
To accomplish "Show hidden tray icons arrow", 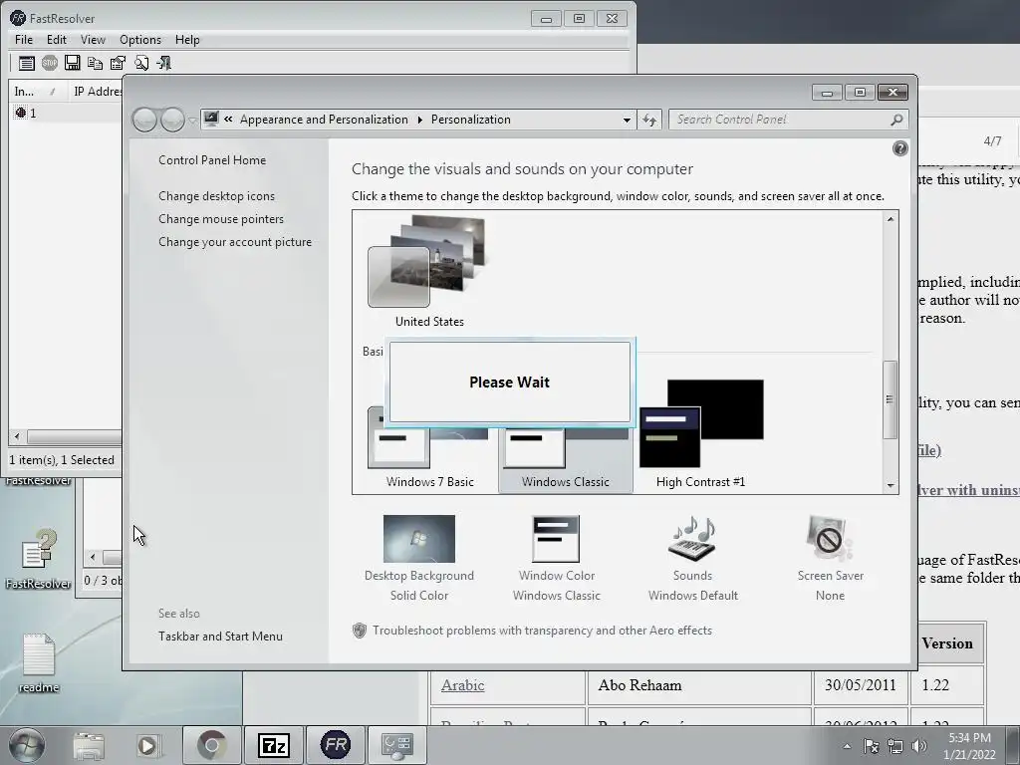I will (847, 746).
